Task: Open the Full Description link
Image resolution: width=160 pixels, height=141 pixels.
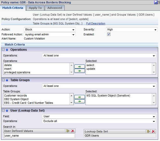Action: click(x=96, y=23)
